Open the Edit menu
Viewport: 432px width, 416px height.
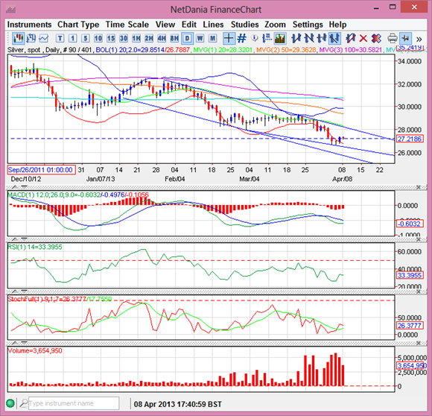(x=189, y=25)
